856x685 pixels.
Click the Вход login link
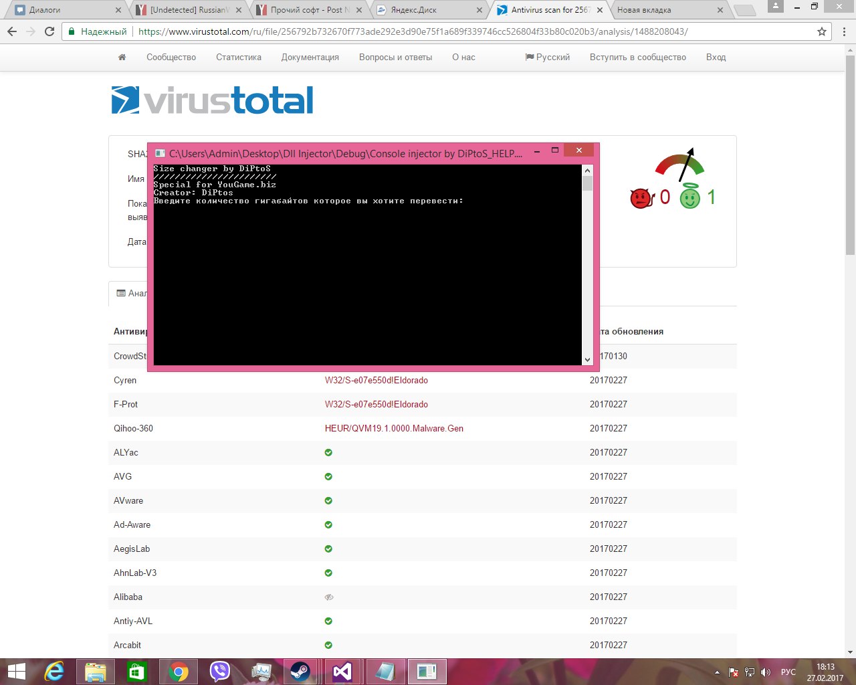(716, 58)
